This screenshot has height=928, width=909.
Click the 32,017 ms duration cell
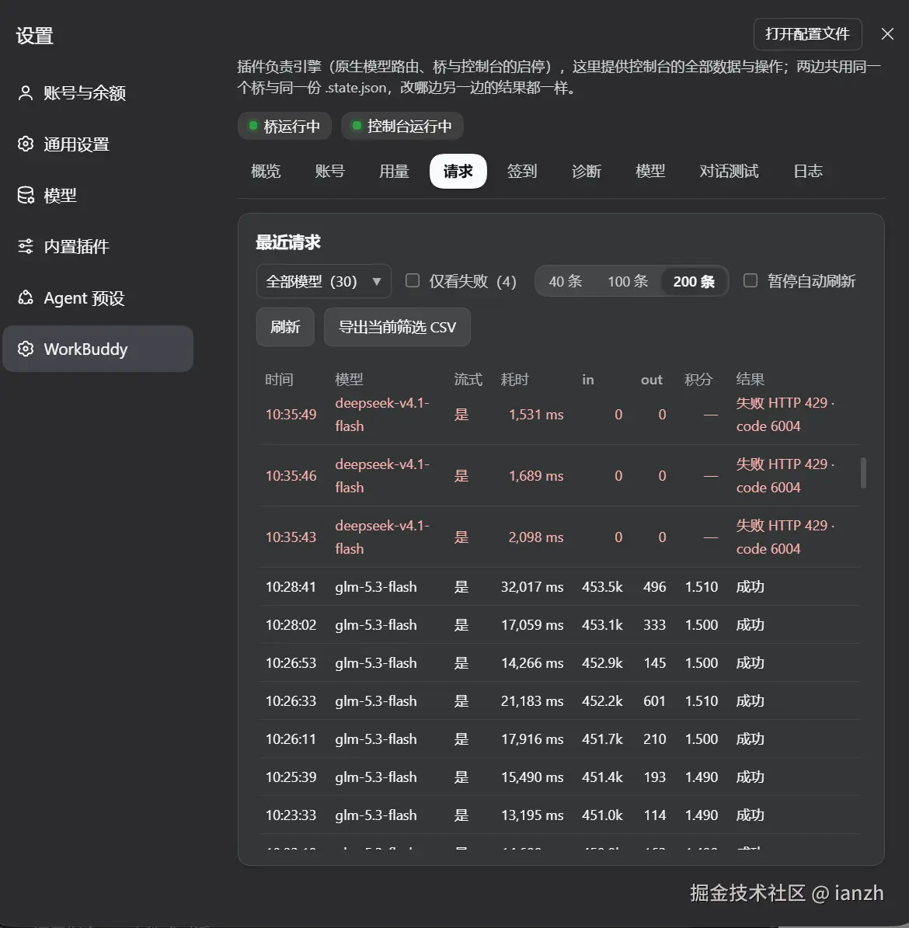[532, 587]
